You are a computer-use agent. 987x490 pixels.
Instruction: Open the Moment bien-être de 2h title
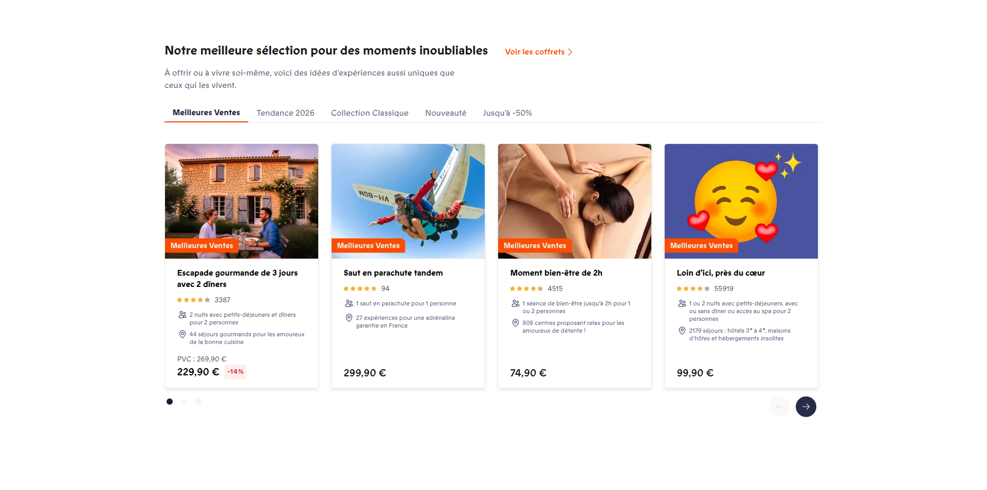[556, 273]
